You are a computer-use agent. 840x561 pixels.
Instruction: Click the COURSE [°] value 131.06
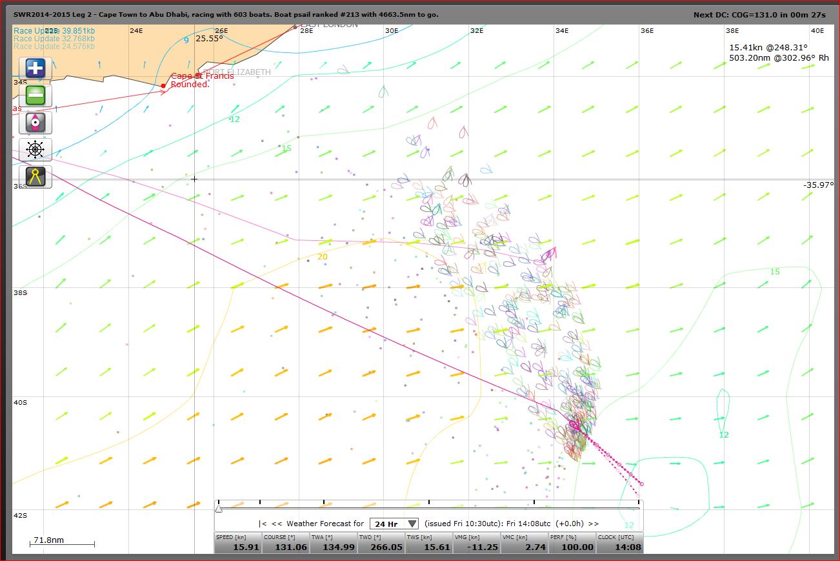290,547
